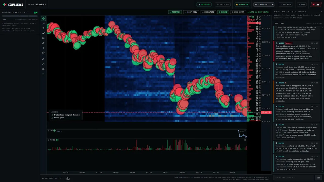324x182 pixels.
Task: Open the RESEARCH panel
Action: (175, 12)
